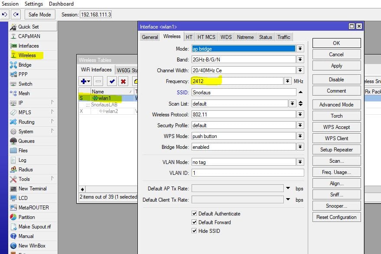Open the Band dropdown list
Screen dimensions: 381x254
pos(300,60)
